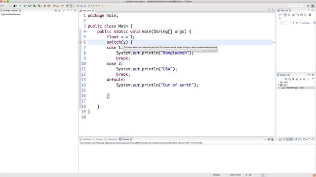Toggle Word Wrap in Console toolbar
Screen dimensions: 316x177
(284, 139)
